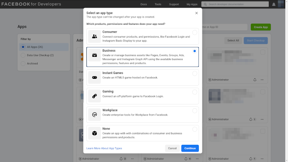Select the Archived filter
288x162 pixels.
pyautogui.click(x=44, y=64)
